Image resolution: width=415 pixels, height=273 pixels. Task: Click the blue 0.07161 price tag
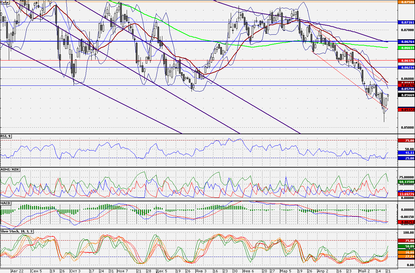click(406, 22)
